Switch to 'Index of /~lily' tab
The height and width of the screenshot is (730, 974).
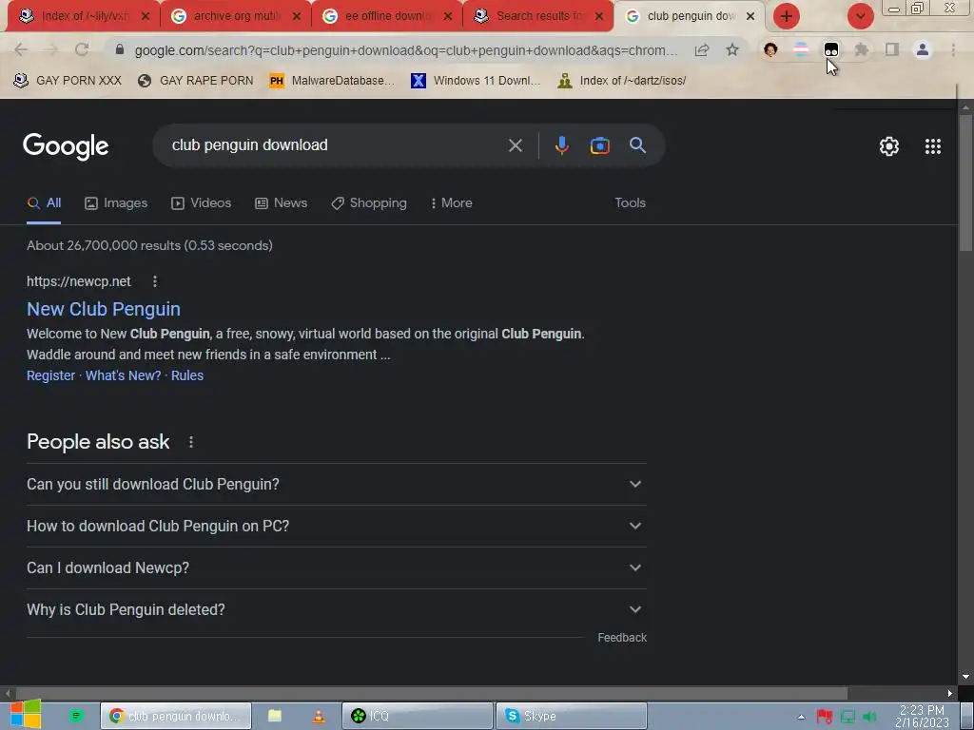coord(85,16)
